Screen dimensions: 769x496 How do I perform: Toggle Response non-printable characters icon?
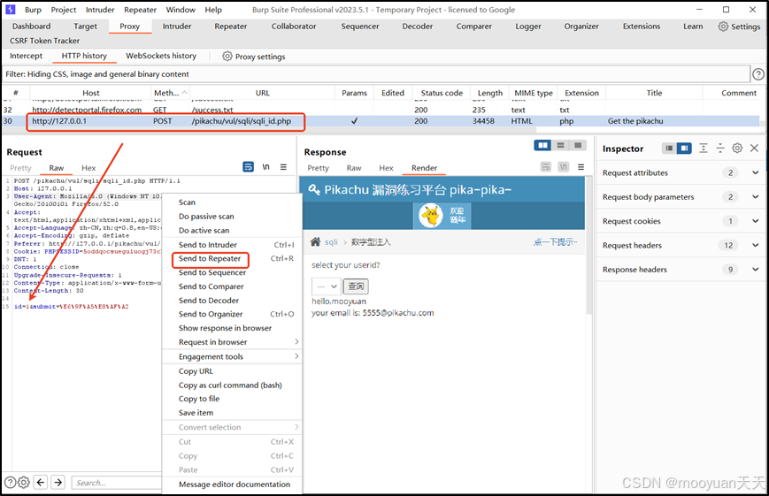[x=564, y=167]
